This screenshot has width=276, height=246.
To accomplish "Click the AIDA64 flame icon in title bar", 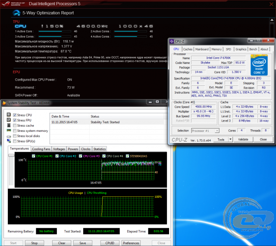I will point(4,103).
